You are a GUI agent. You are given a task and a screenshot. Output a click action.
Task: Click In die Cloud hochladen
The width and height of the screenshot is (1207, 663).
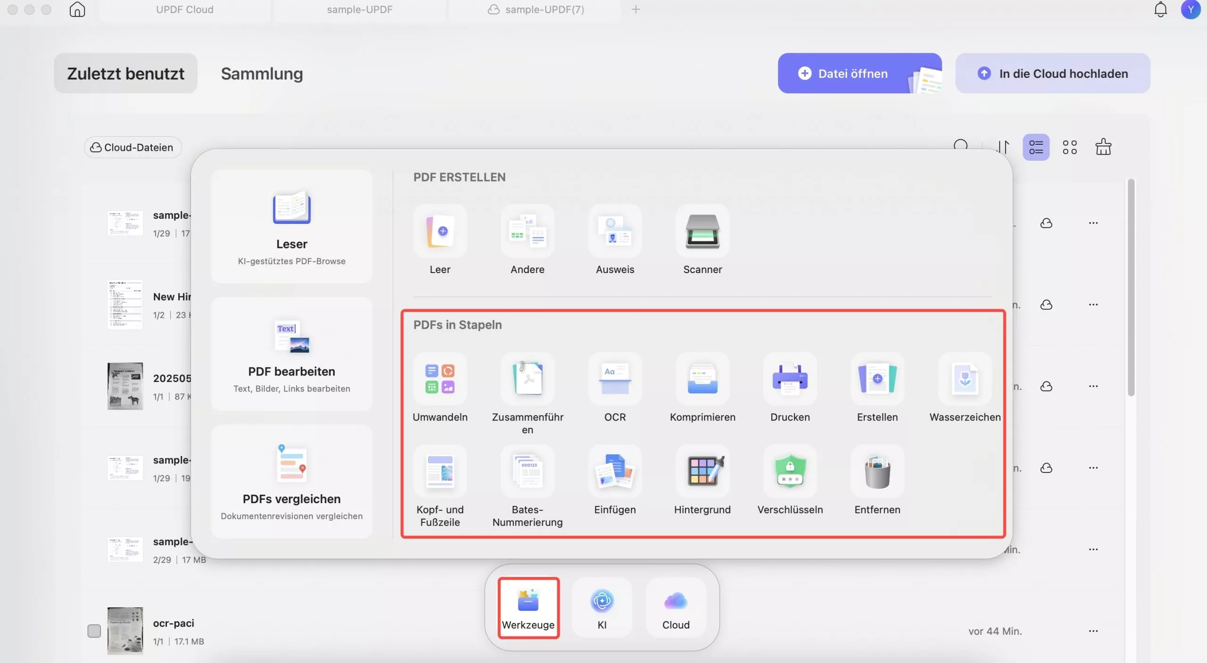[x=1052, y=74]
